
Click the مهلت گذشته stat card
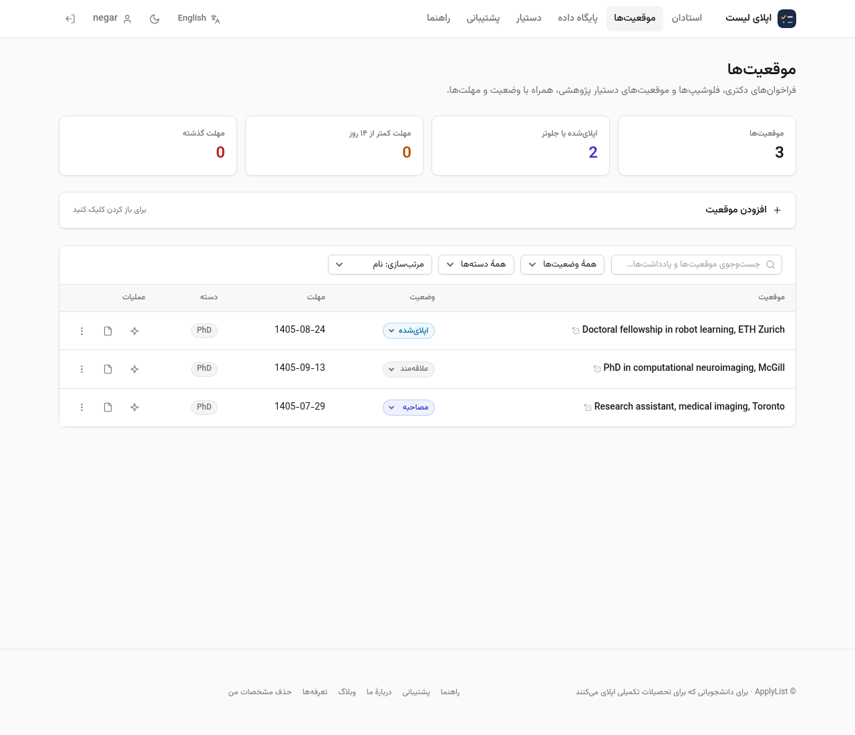148,146
